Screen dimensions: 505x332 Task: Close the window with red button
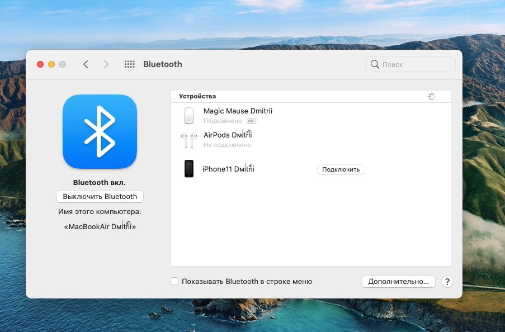click(x=40, y=64)
